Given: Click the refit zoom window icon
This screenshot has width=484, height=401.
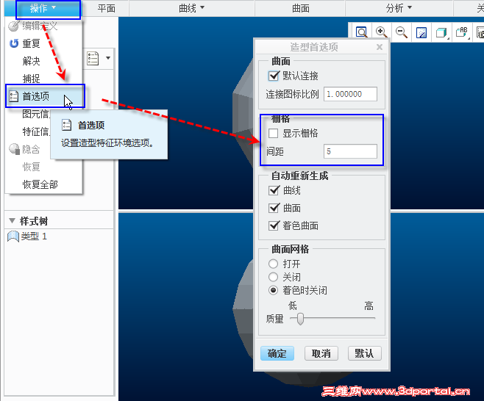Looking at the screenshot, I should tap(361, 32).
